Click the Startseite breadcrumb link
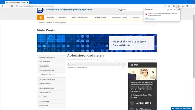Viewport: 195px width, 110px height. tap(41, 23)
